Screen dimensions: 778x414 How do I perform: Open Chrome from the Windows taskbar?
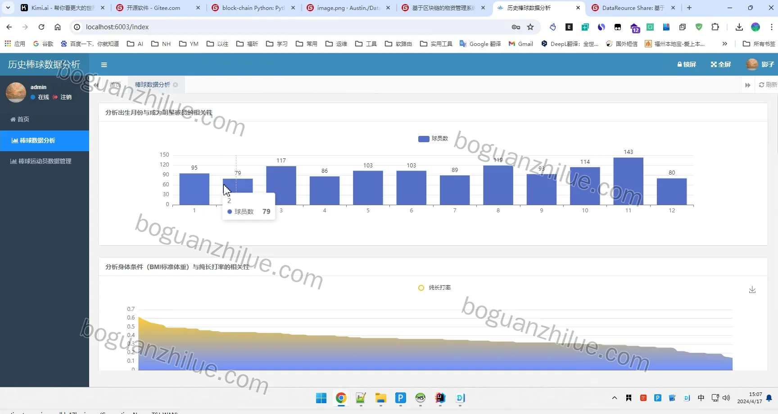pyautogui.click(x=341, y=398)
